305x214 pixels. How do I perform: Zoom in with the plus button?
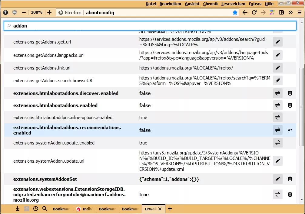49,12
